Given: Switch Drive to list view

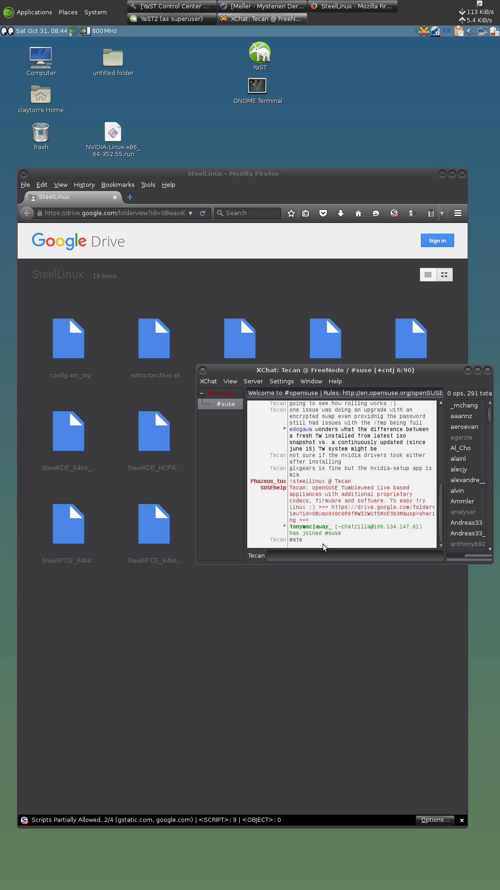Looking at the screenshot, I should tap(428, 275).
